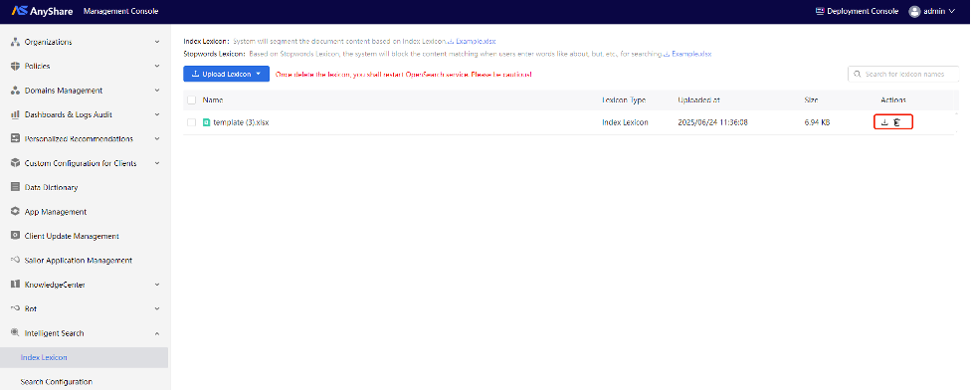
Task: Click the Bot sidebar icon
Action: click(x=16, y=308)
